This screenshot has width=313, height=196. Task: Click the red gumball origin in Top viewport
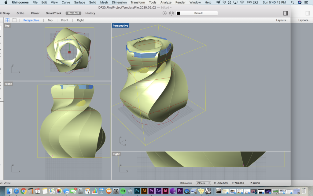(69, 52)
